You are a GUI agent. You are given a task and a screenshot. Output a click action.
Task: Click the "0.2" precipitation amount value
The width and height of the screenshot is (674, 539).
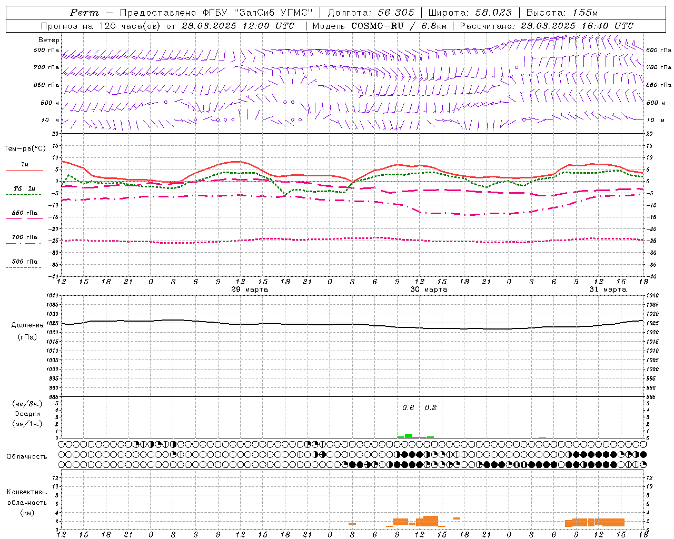[x=431, y=408]
